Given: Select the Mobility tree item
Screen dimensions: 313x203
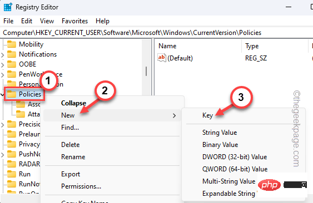Looking at the screenshot, I should [31, 44].
